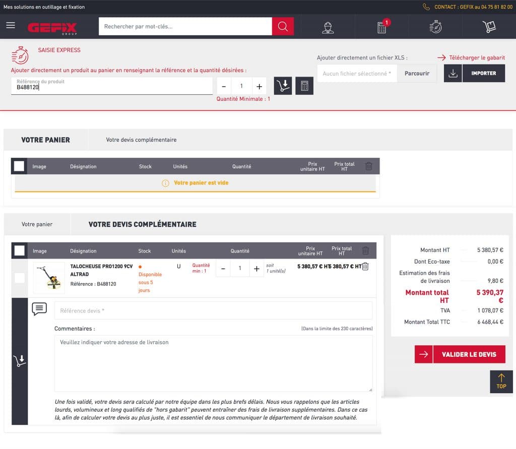Click the Montant total HT 5 390,37 € value
Screen dimensions: 516x449
[490, 296]
